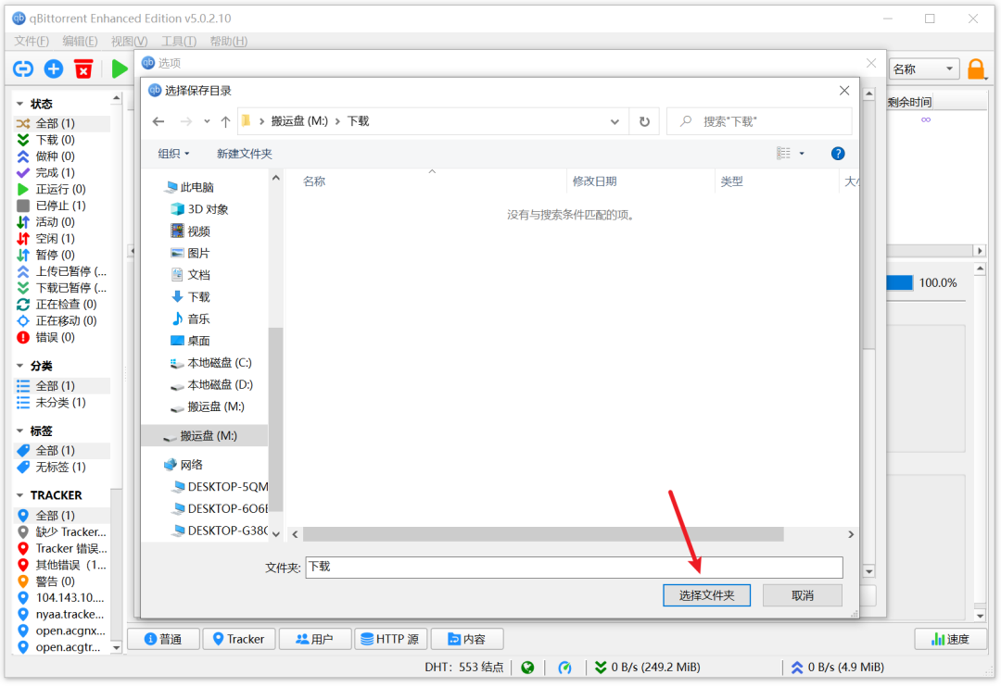1001x687 pixels.
Task: Open the 文件(F) menu
Action: pyautogui.click(x=32, y=42)
